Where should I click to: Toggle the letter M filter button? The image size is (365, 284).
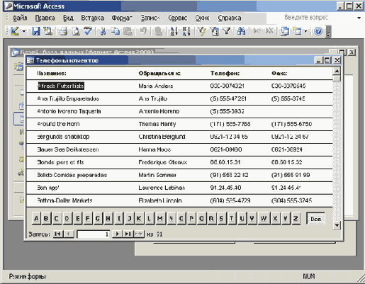coord(159,218)
